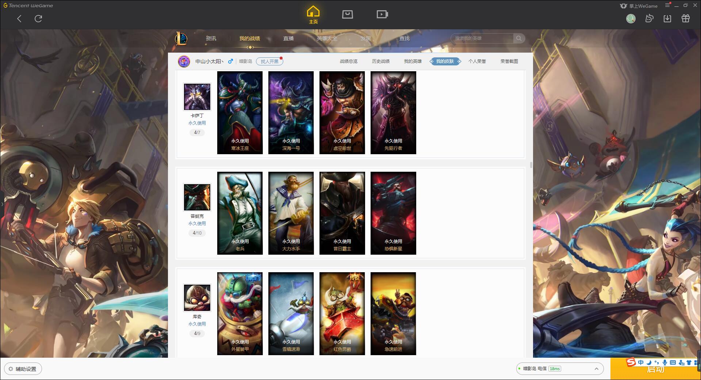Focus the 搜索我的英雄 search field
Viewport: 701px width, 380px height.
[x=482, y=38]
